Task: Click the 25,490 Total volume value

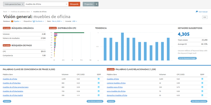Action: coord(205,40)
